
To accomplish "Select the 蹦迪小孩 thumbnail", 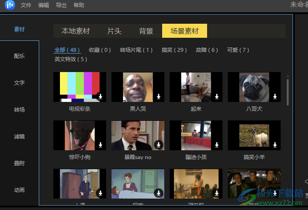I will click(x=196, y=135).
